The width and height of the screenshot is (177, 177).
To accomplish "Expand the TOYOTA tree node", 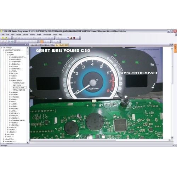I will (x=10, y=125).
